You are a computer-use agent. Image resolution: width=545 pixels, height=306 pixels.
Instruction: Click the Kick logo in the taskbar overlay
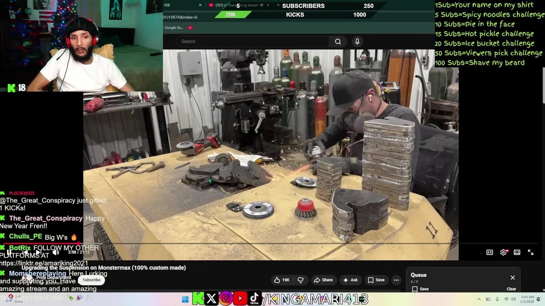tap(198, 299)
